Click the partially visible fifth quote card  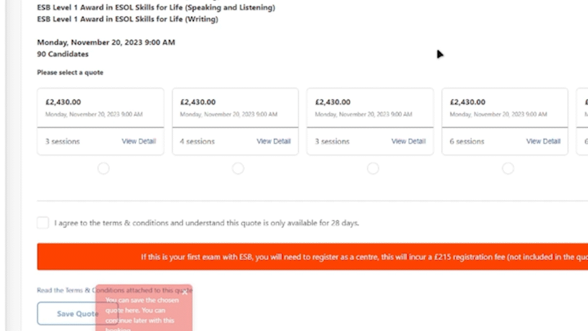582,121
